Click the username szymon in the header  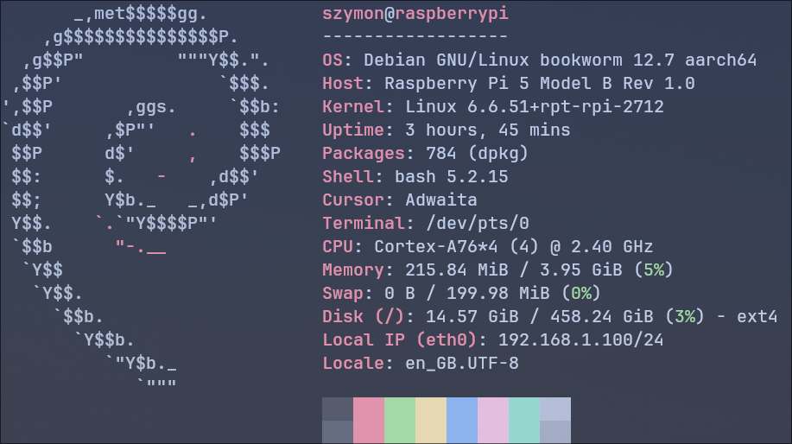click(352, 14)
